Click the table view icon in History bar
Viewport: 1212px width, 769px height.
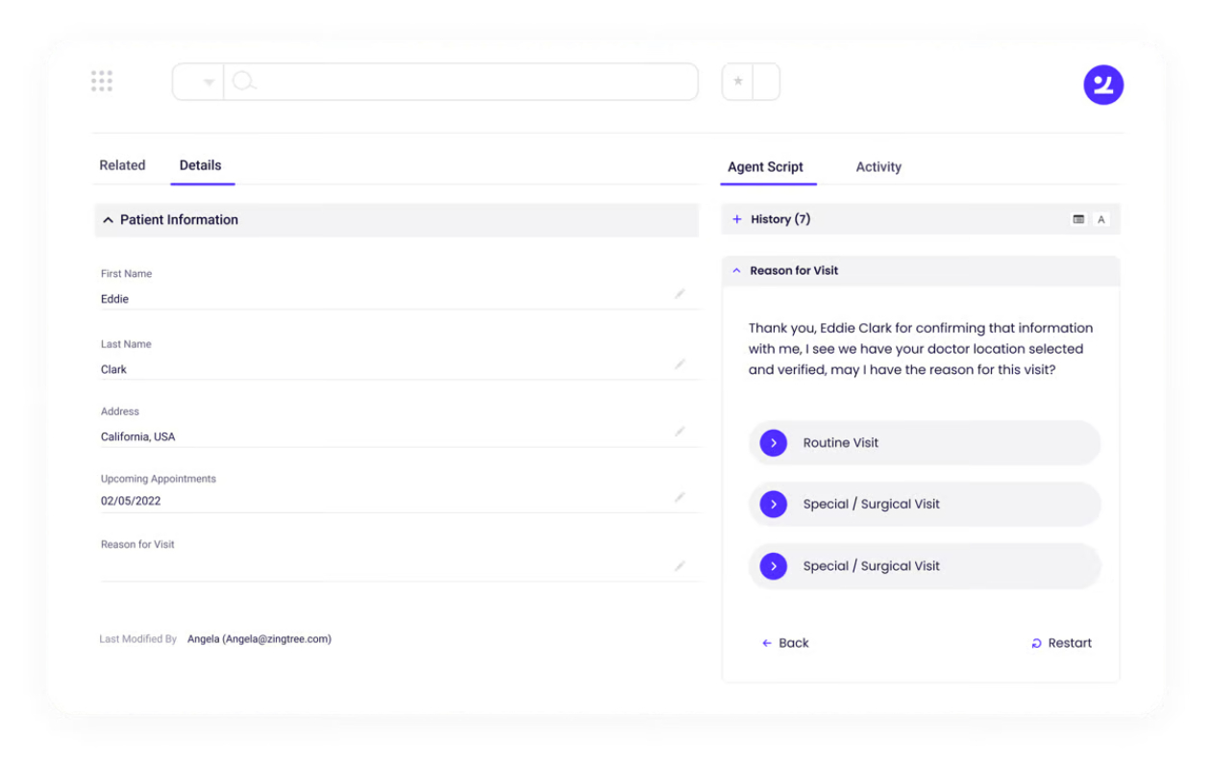coord(1078,219)
